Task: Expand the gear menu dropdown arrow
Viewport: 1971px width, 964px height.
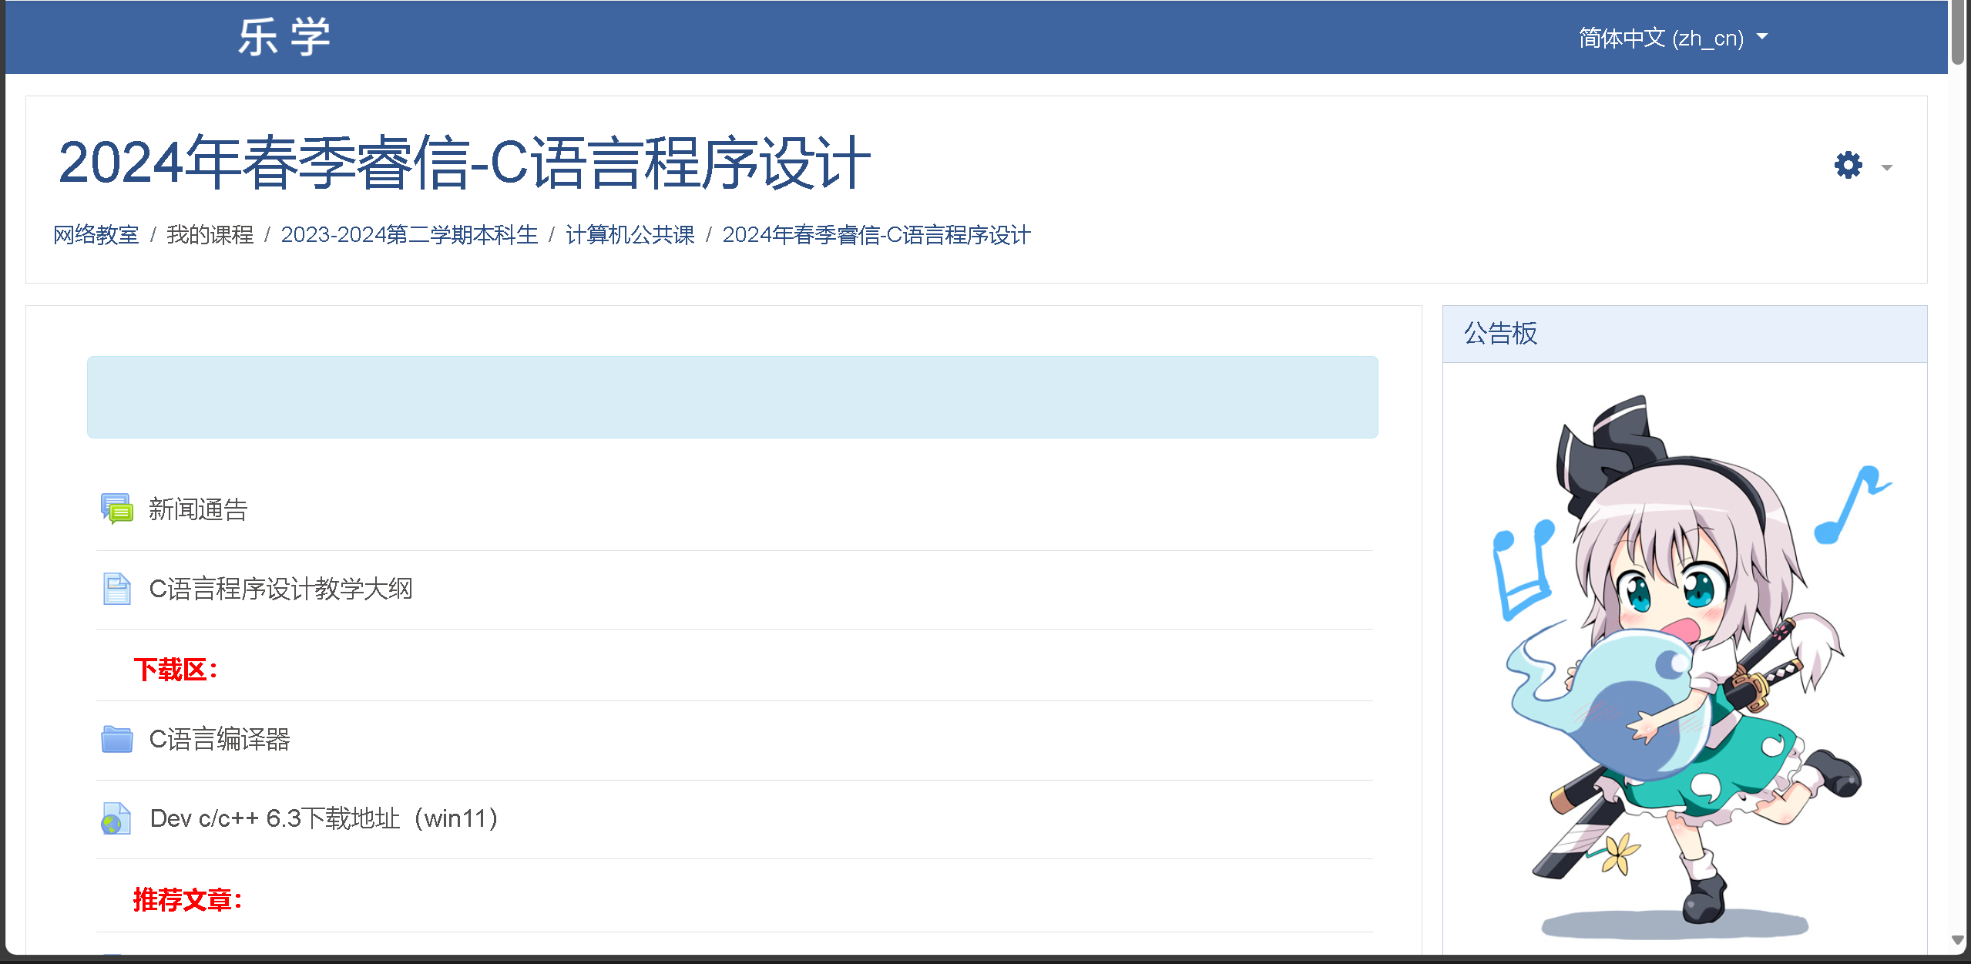Action: pyautogui.click(x=1886, y=167)
